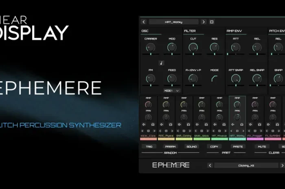Select the KICK_Click channel color bar
Viewport: 285px width, 189px height.
[x=148, y=139]
